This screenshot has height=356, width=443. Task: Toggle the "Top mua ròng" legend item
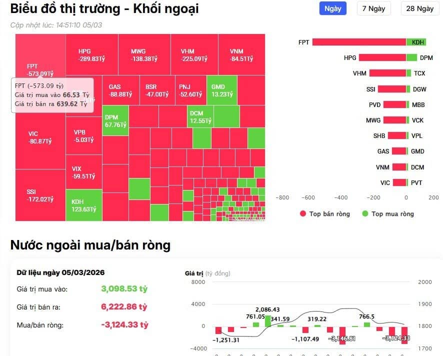[x=390, y=214]
